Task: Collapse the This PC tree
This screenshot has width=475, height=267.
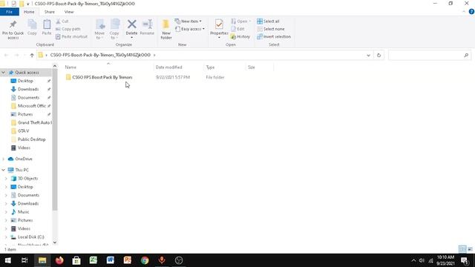Action: click(3, 170)
